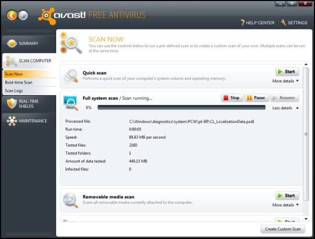This screenshot has height=239, width=315.
Task: Click the avast! logo icon
Action: pyautogui.click(x=47, y=16)
